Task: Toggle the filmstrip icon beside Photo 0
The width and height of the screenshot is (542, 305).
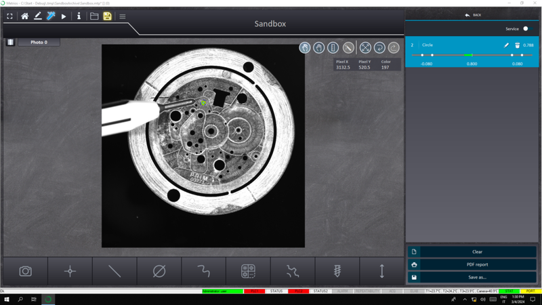Action: [10, 42]
